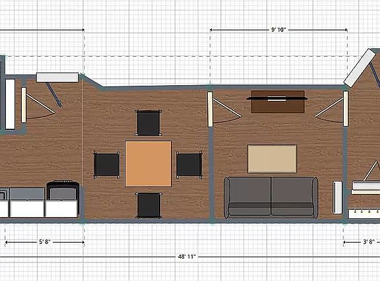Select the chair above the dining table
Viewport: 380px width, 281px height.
coord(148,123)
